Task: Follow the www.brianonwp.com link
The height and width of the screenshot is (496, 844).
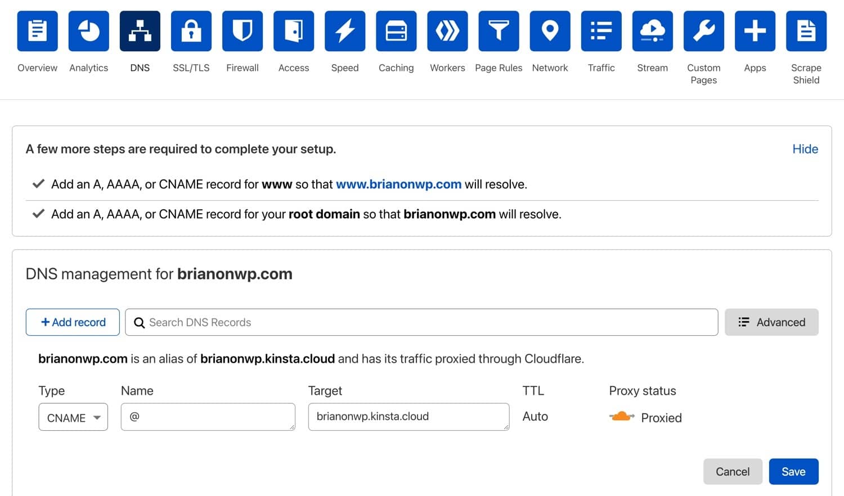Action: pyautogui.click(x=398, y=184)
